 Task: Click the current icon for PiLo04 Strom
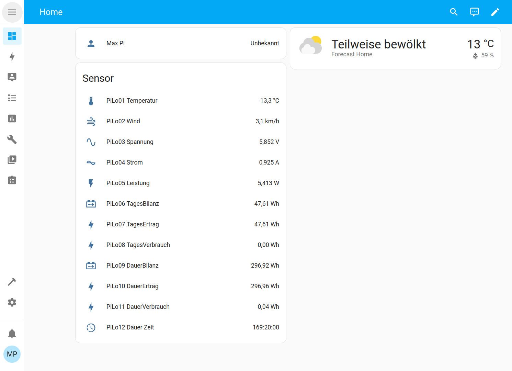point(91,162)
